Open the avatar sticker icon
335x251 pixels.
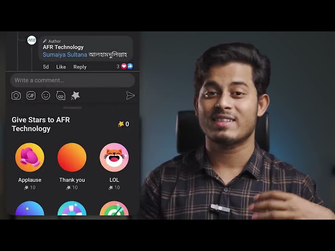click(61, 95)
